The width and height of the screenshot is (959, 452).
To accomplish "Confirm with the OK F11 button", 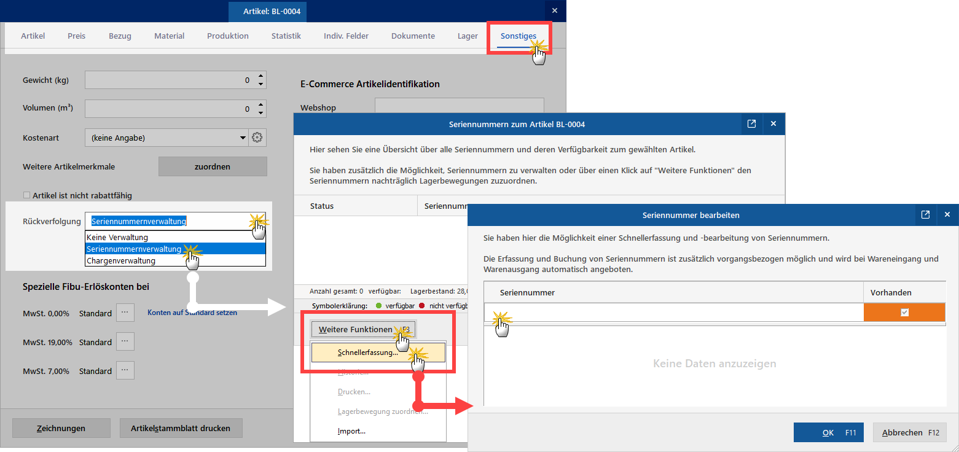I will click(x=828, y=432).
